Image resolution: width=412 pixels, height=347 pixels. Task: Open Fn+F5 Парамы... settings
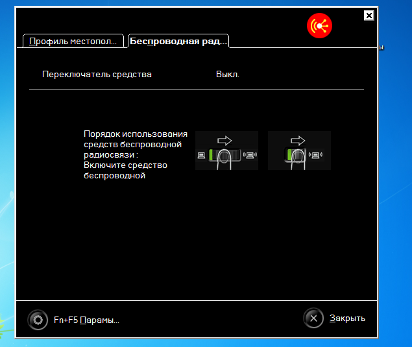point(86,320)
